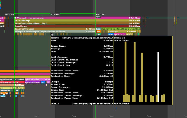The image size is (187, 118).
Task: Click the white highlighted frame bar in graph
Action: [158, 77]
